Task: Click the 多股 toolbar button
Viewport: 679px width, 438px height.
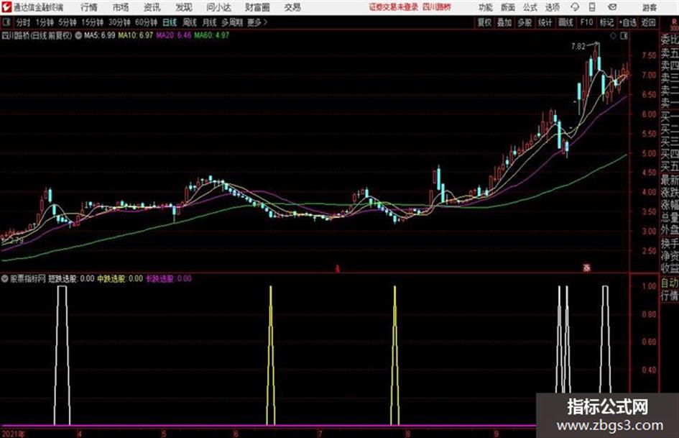Action: coord(525,22)
